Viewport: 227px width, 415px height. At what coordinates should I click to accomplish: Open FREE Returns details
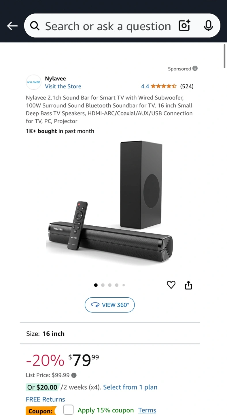(46, 399)
